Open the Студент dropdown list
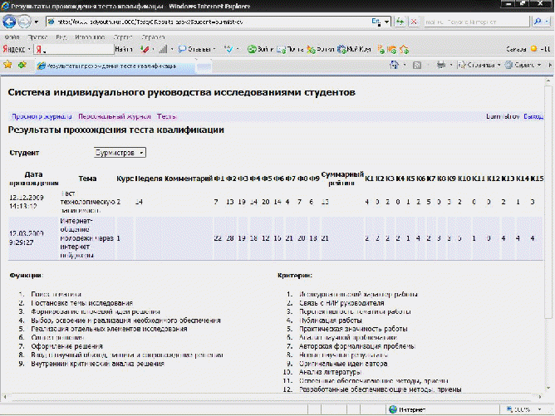This screenshot has width=555, height=416. [120, 153]
